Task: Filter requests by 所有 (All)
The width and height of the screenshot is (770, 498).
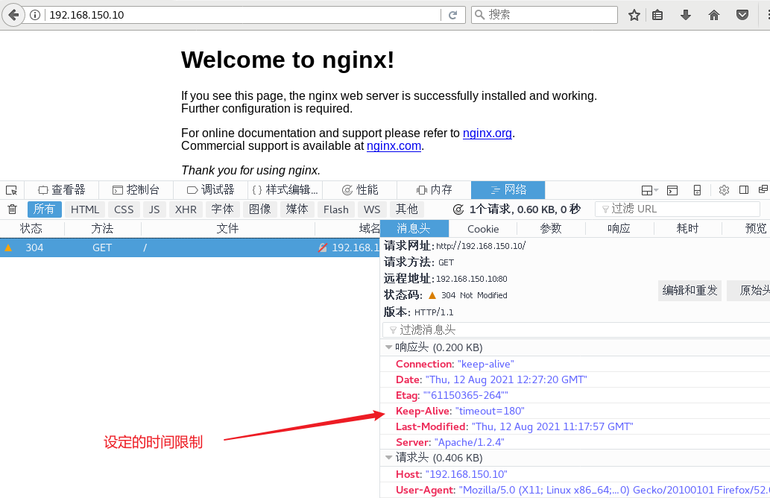Action: click(44, 209)
